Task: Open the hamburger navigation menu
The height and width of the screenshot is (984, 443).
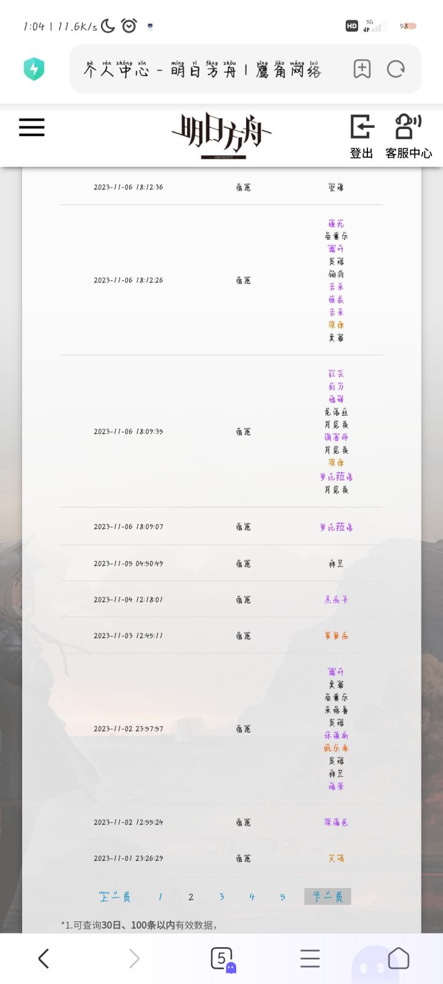Action: (x=32, y=127)
